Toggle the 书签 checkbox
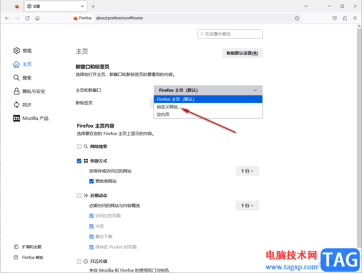Screen dimensions: 362x273 click(91, 226)
